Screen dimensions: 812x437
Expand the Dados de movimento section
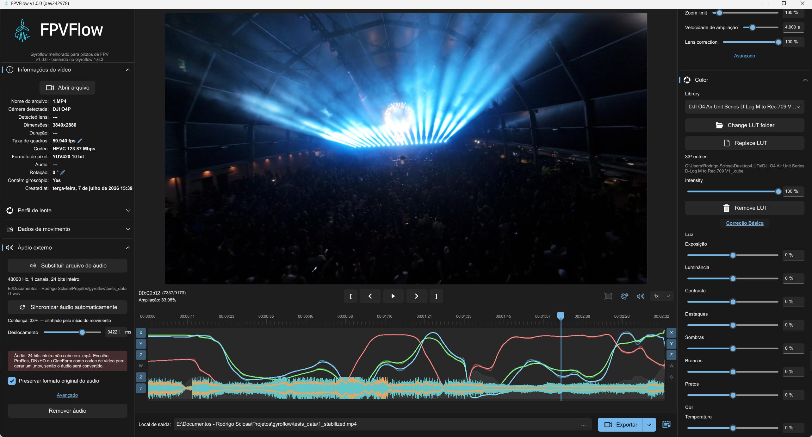[x=128, y=229]
